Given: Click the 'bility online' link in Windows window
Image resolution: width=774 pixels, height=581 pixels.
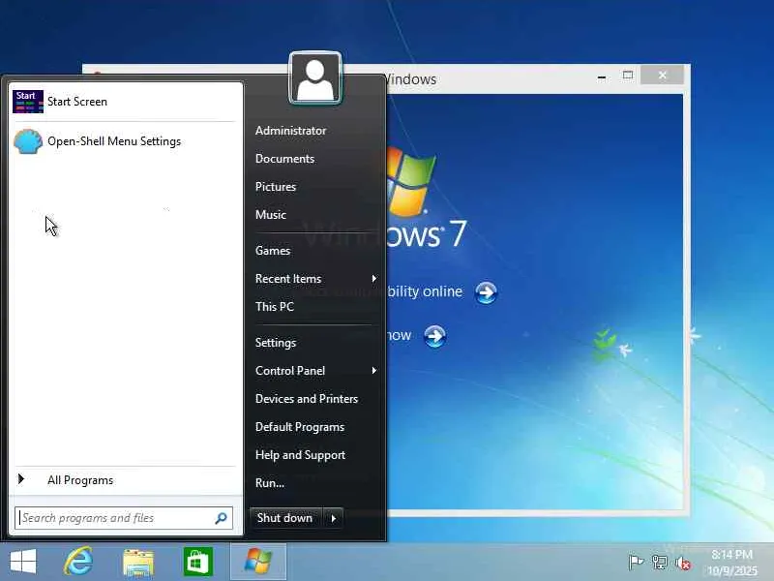Looking at the screenshot, I should coord(425,291).
